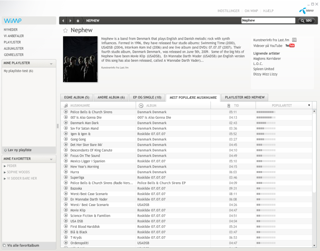This screenshot has width=320, height=251.
Task: Go forward with the right arrow button
Action: pos(70,20)
